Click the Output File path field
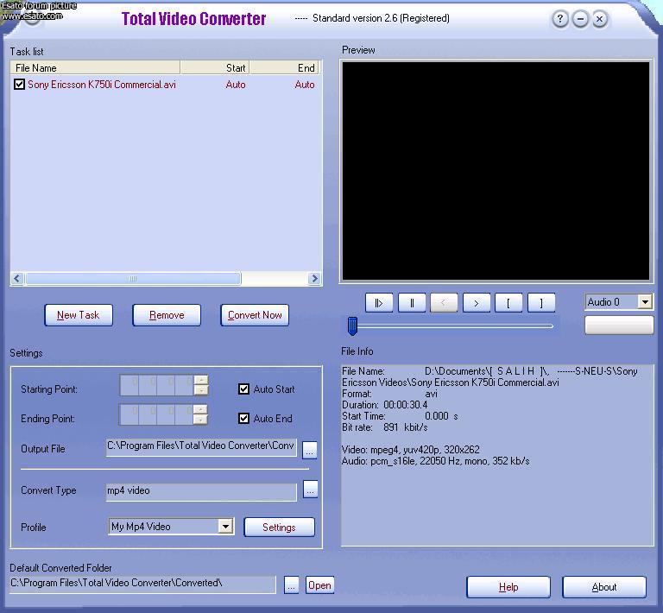 (x=201, y=447)
